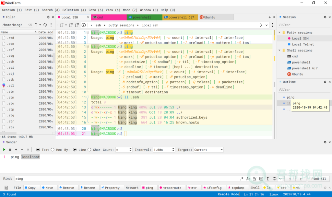
Task: Go up one directory in Filer
Action: point(36,25)
